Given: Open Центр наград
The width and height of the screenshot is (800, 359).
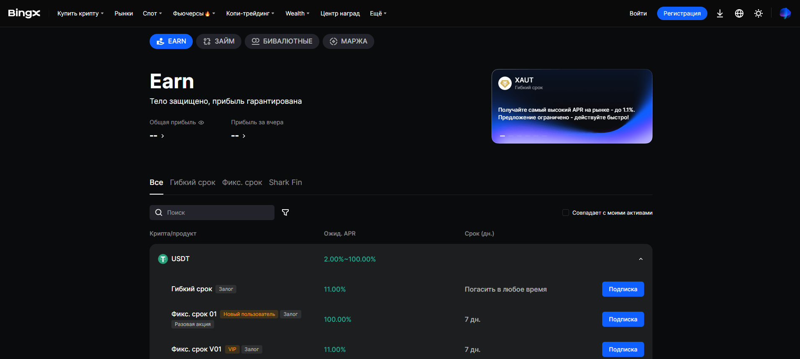Looking at the screenshot, I should click(340, 13).
